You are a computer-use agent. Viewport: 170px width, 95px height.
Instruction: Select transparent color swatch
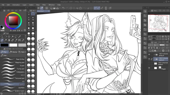22,45
